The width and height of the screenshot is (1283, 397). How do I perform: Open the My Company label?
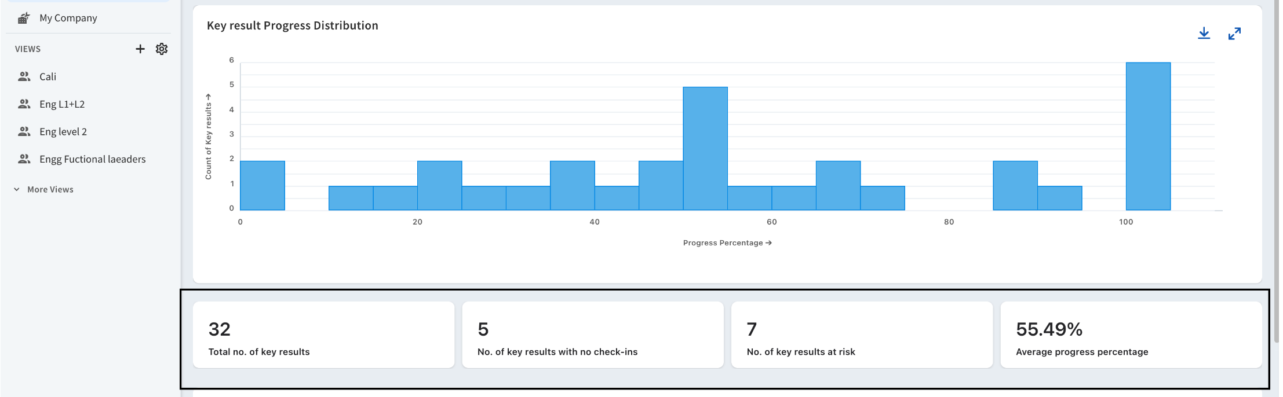pyautogui.click(x=68, y=18)
